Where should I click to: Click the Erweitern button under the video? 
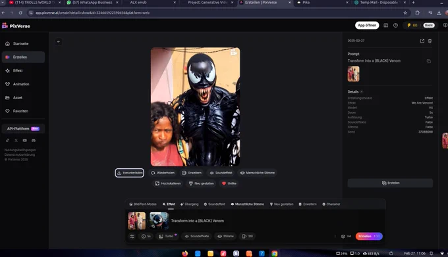coord(192,173)
